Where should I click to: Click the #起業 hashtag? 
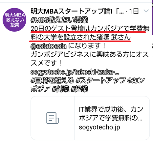79,89
